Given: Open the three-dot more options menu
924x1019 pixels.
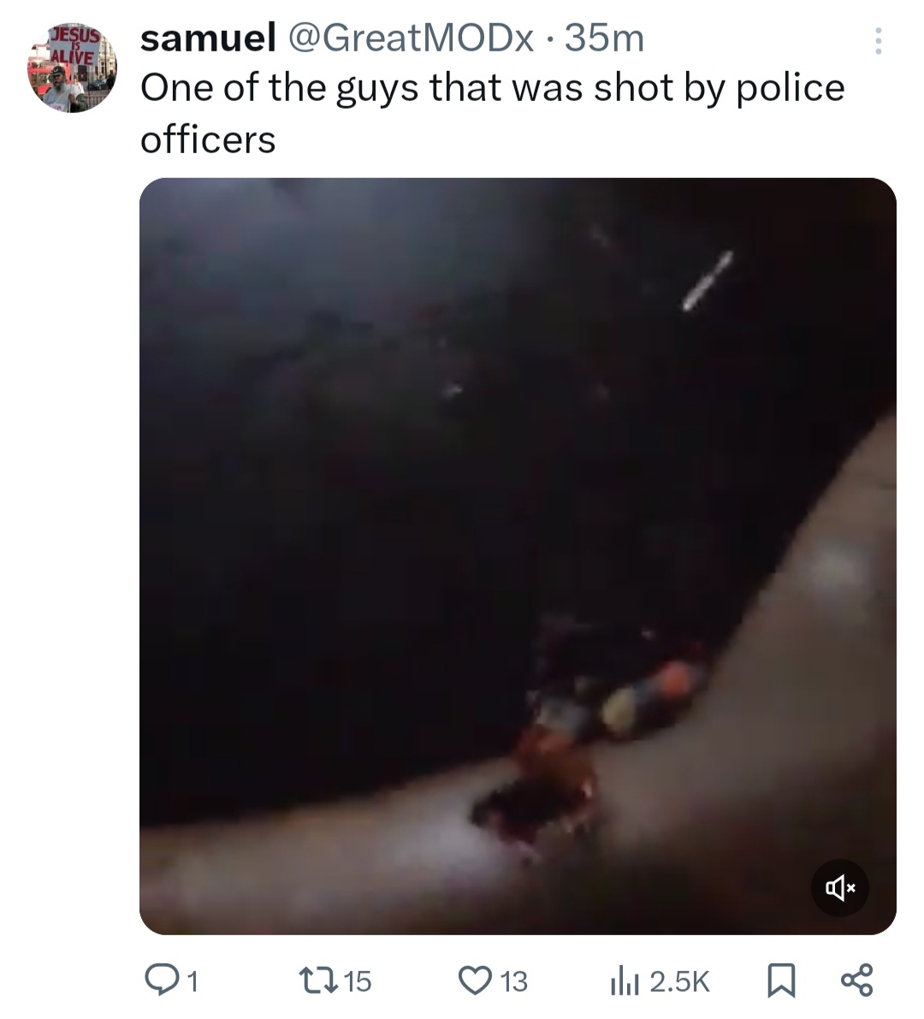Looking at the screenshot, I should (878, 41).
